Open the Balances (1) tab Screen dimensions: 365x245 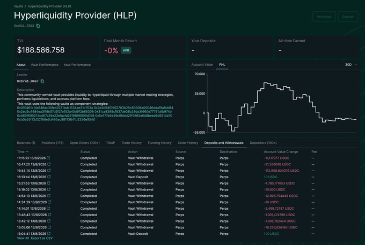(26, 143)
